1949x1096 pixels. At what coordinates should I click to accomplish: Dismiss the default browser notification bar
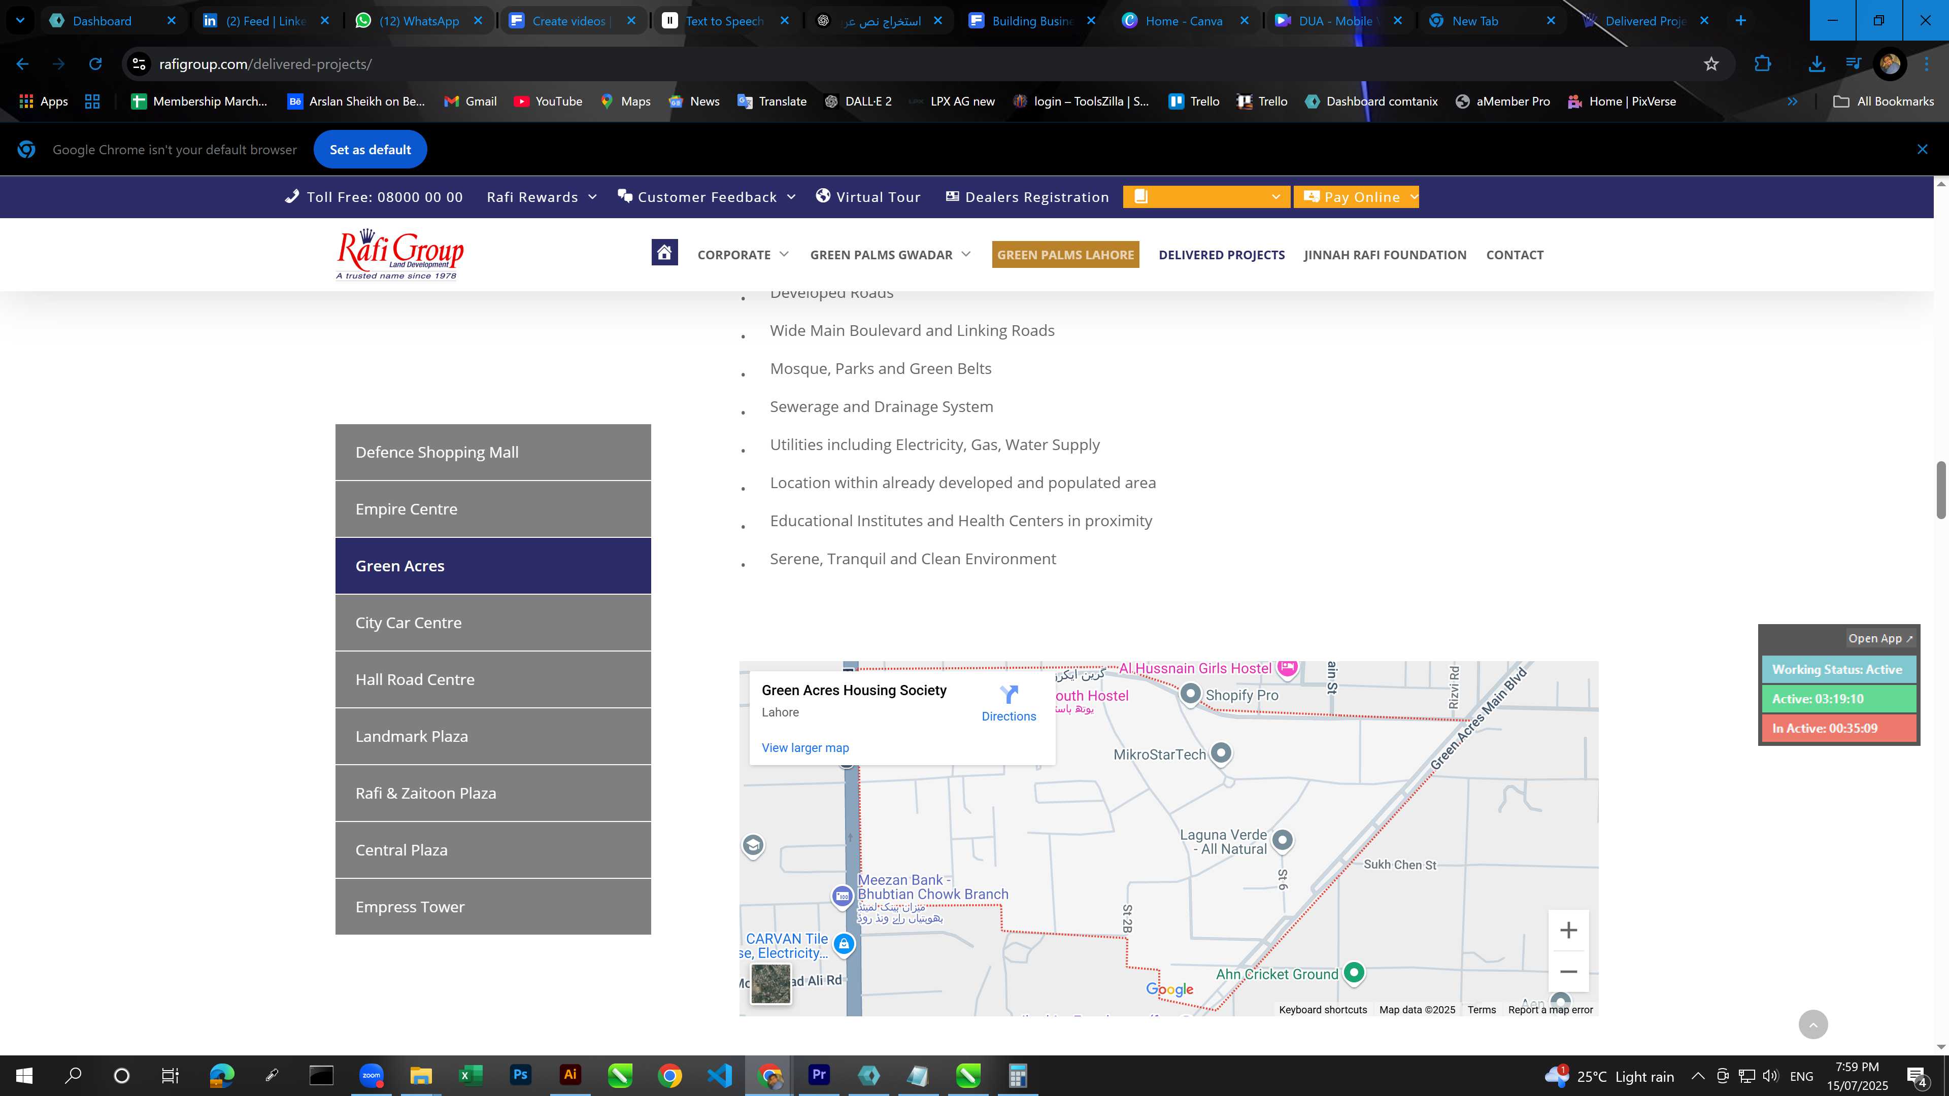1923,150
